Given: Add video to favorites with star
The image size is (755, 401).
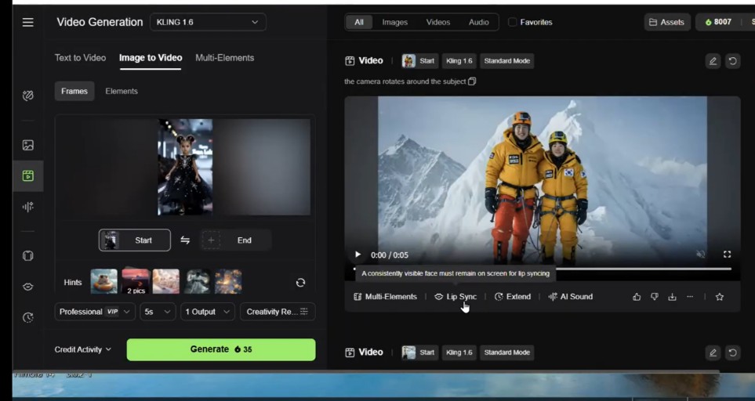Looking at the screenshot, I should [720, 297].
